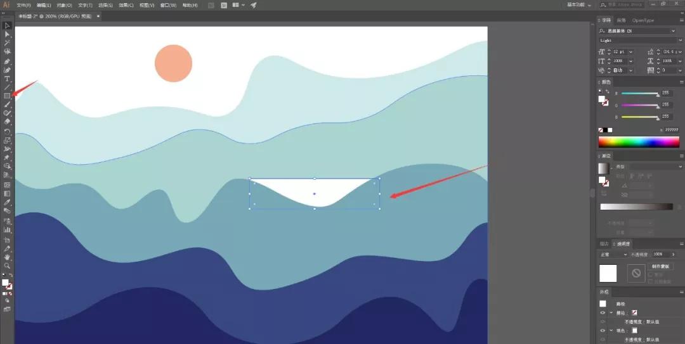
Task: Click the None color swatch in color panel
Action: pyautogui.click(x=600, y=130)
